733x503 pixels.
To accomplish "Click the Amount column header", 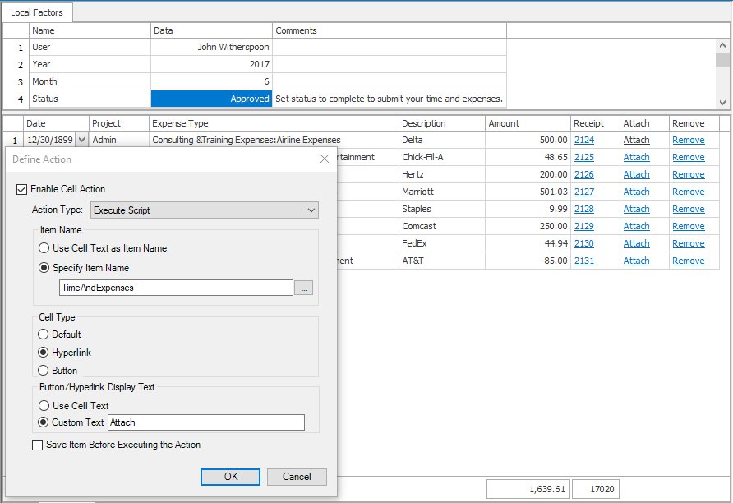I will 528,123.
